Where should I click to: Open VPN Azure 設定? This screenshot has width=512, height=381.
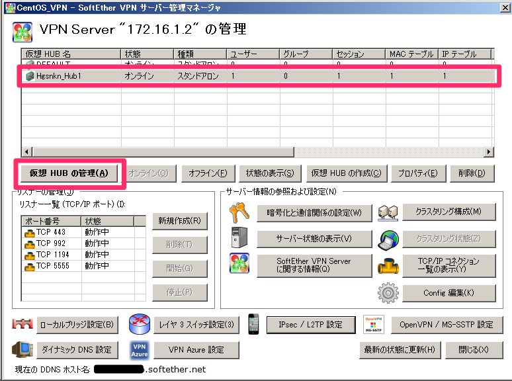196,350
